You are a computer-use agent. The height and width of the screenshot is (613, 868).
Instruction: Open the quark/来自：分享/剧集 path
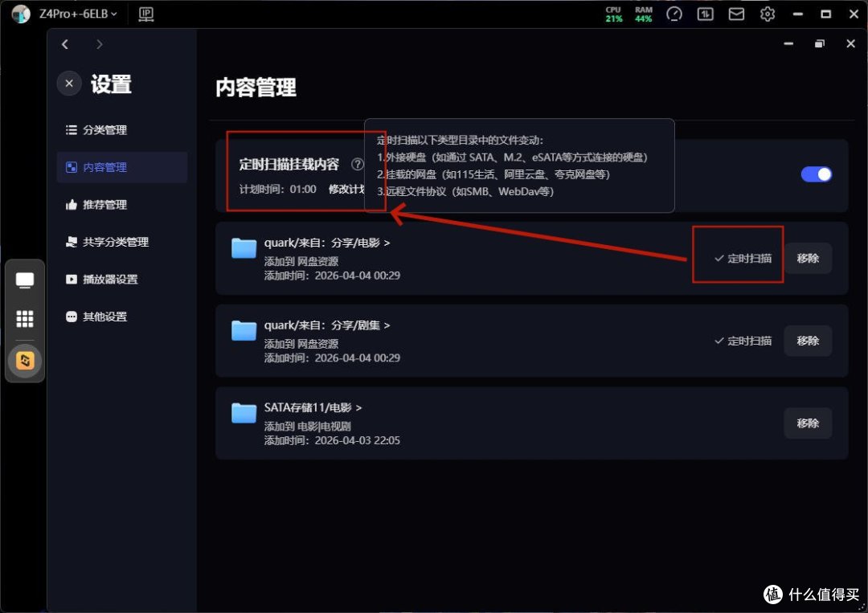326,325
